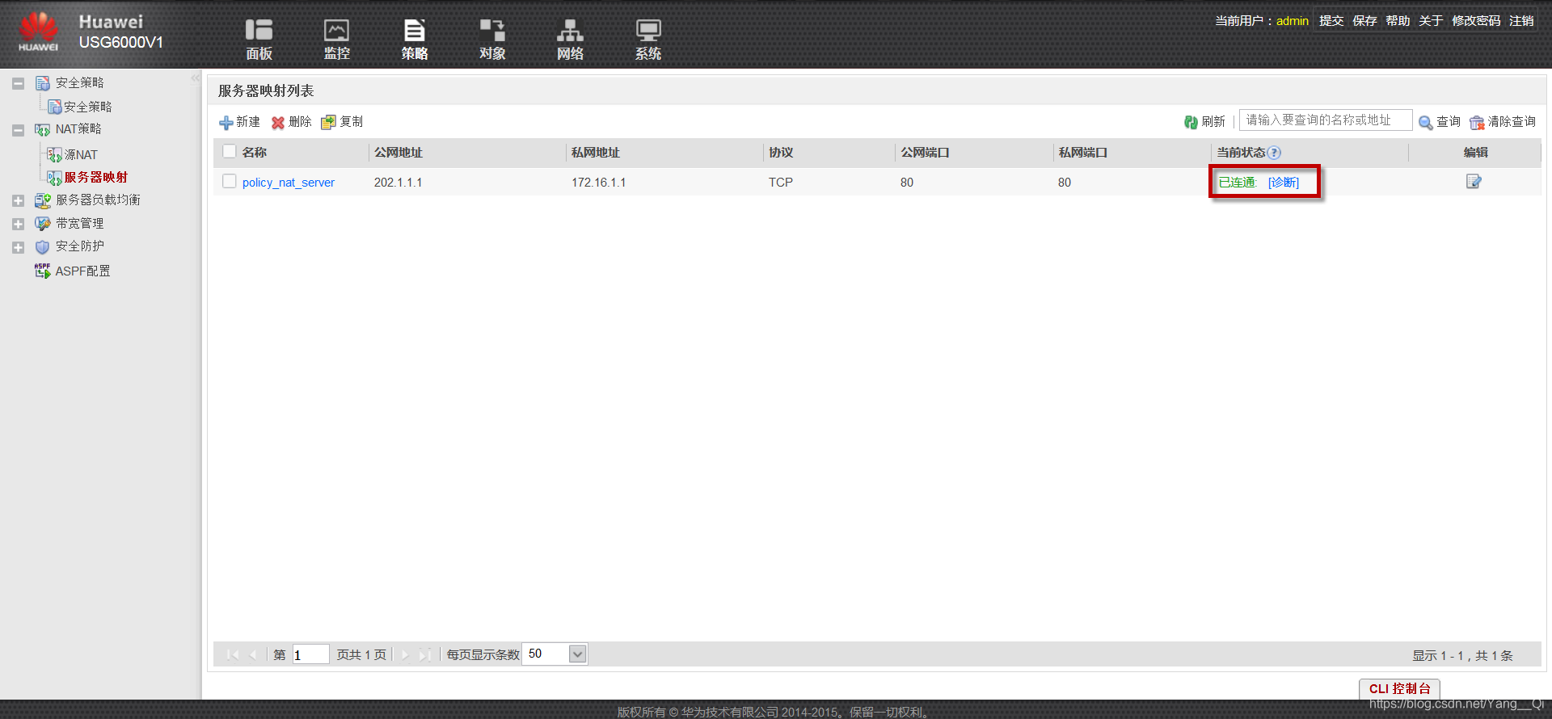Select the 服务器负载均衡 tree label

click(x=98, y=200)
